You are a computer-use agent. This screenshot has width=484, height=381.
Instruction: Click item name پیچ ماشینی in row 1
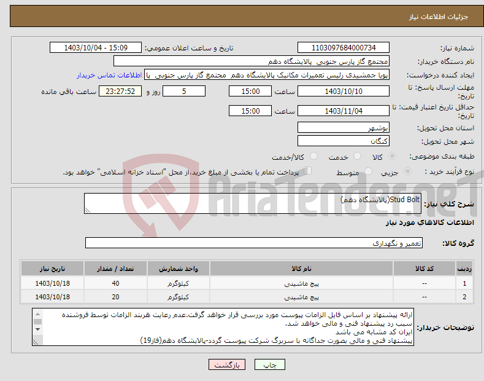click(x=302, y=283)
